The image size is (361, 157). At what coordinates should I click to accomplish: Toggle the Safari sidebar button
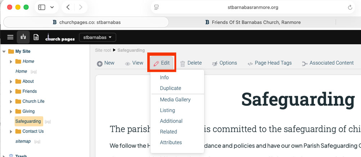42,7
